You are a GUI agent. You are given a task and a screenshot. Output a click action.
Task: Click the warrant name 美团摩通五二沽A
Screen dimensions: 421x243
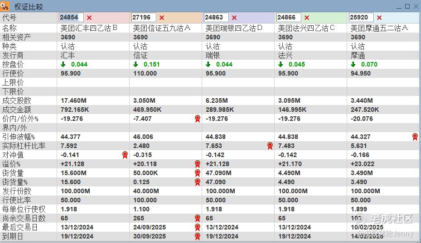379,28
